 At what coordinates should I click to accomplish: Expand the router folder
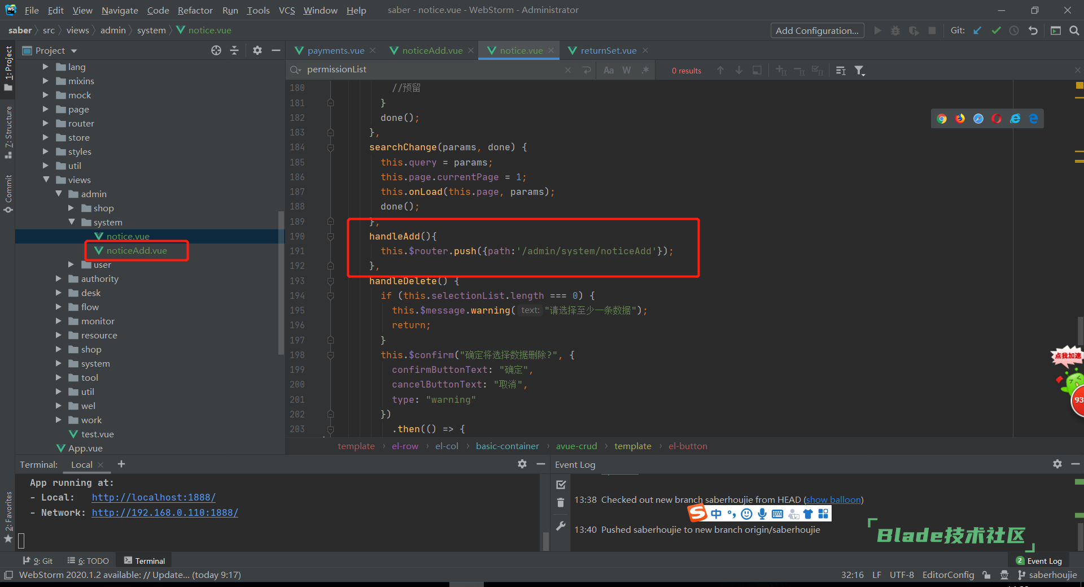click(46, 123)
